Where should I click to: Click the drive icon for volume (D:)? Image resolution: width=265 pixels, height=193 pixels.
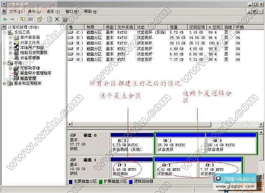(71, 38)
